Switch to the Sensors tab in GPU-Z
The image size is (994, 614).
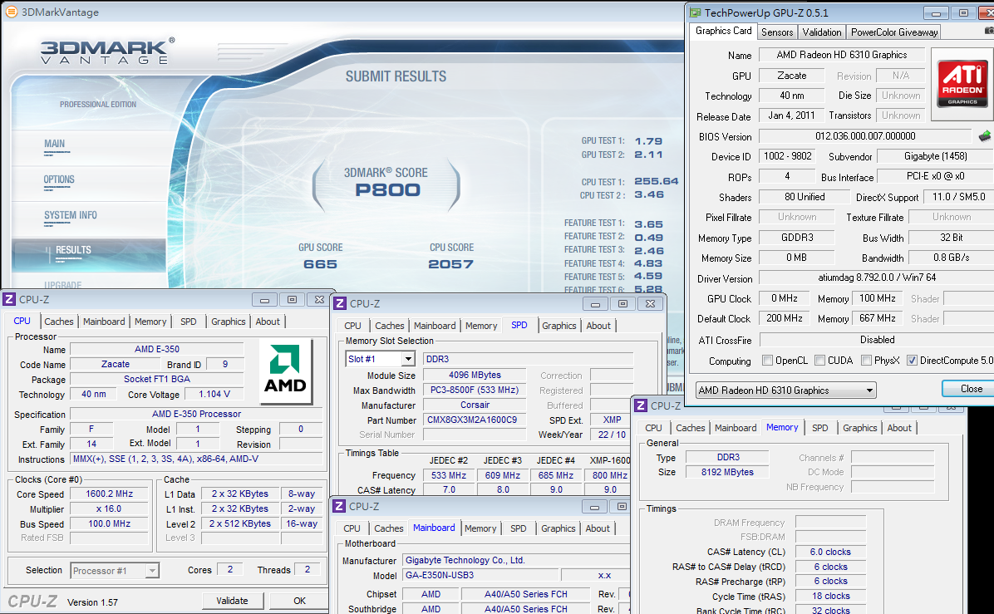pos(776,32)
